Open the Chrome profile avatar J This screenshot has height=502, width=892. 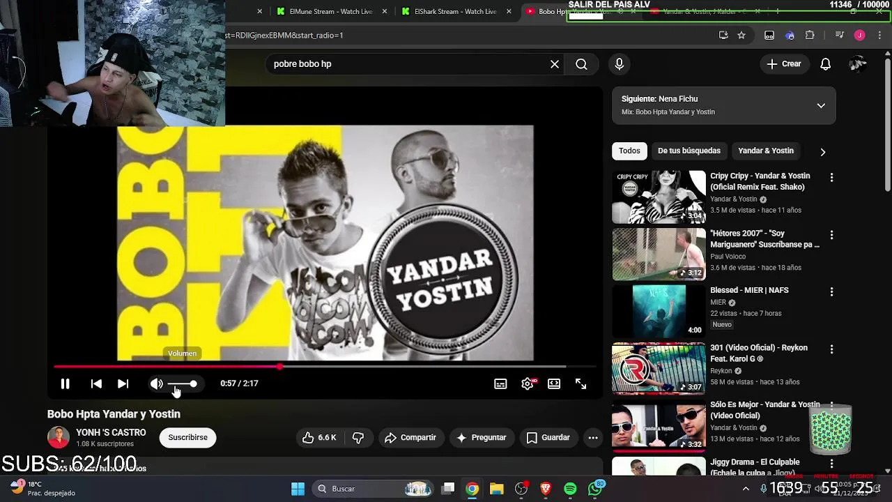(x=859, y=35)
